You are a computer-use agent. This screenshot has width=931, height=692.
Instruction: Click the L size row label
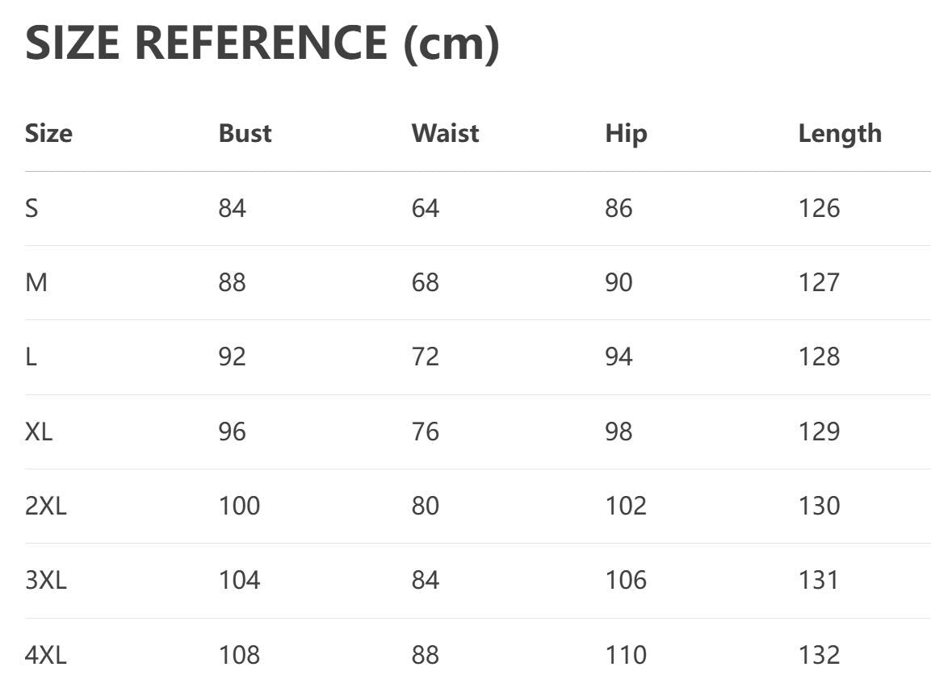[31, 356]
